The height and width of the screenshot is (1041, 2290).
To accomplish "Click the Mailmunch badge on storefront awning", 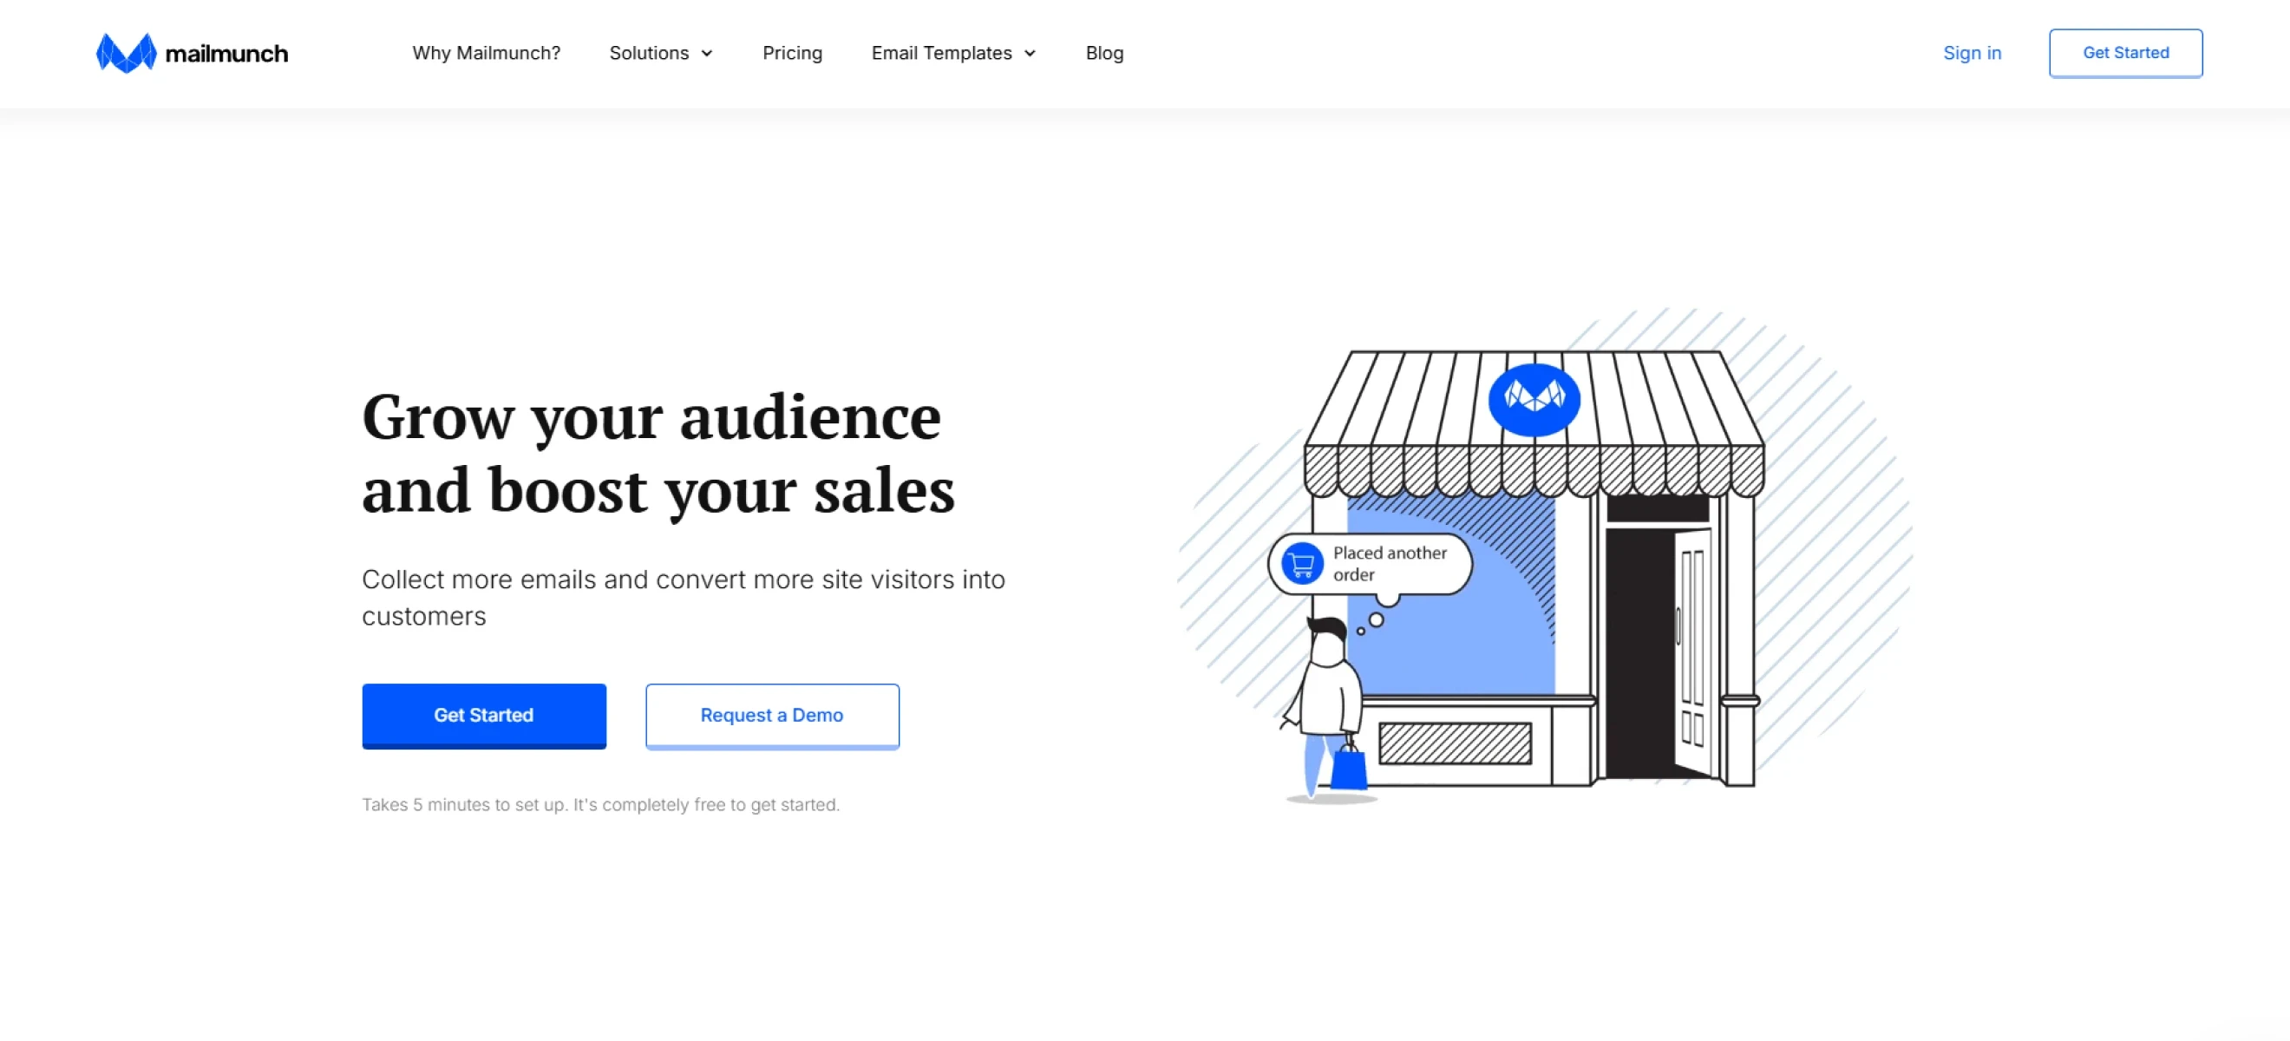I will [x=1534, y=399].
